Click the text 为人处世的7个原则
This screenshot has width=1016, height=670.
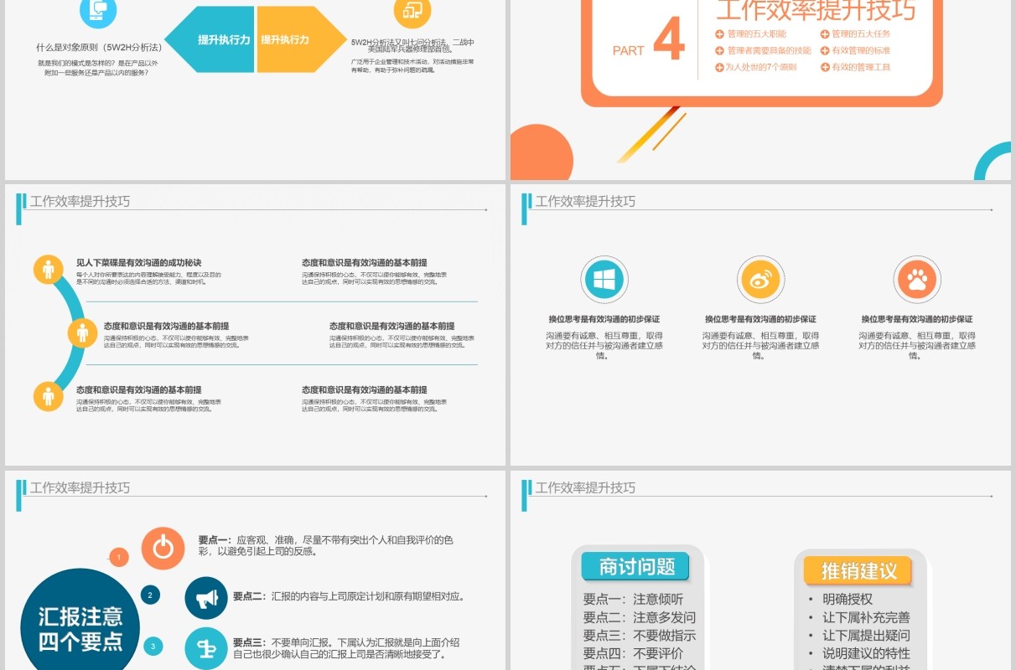click(x=762, y=68)
